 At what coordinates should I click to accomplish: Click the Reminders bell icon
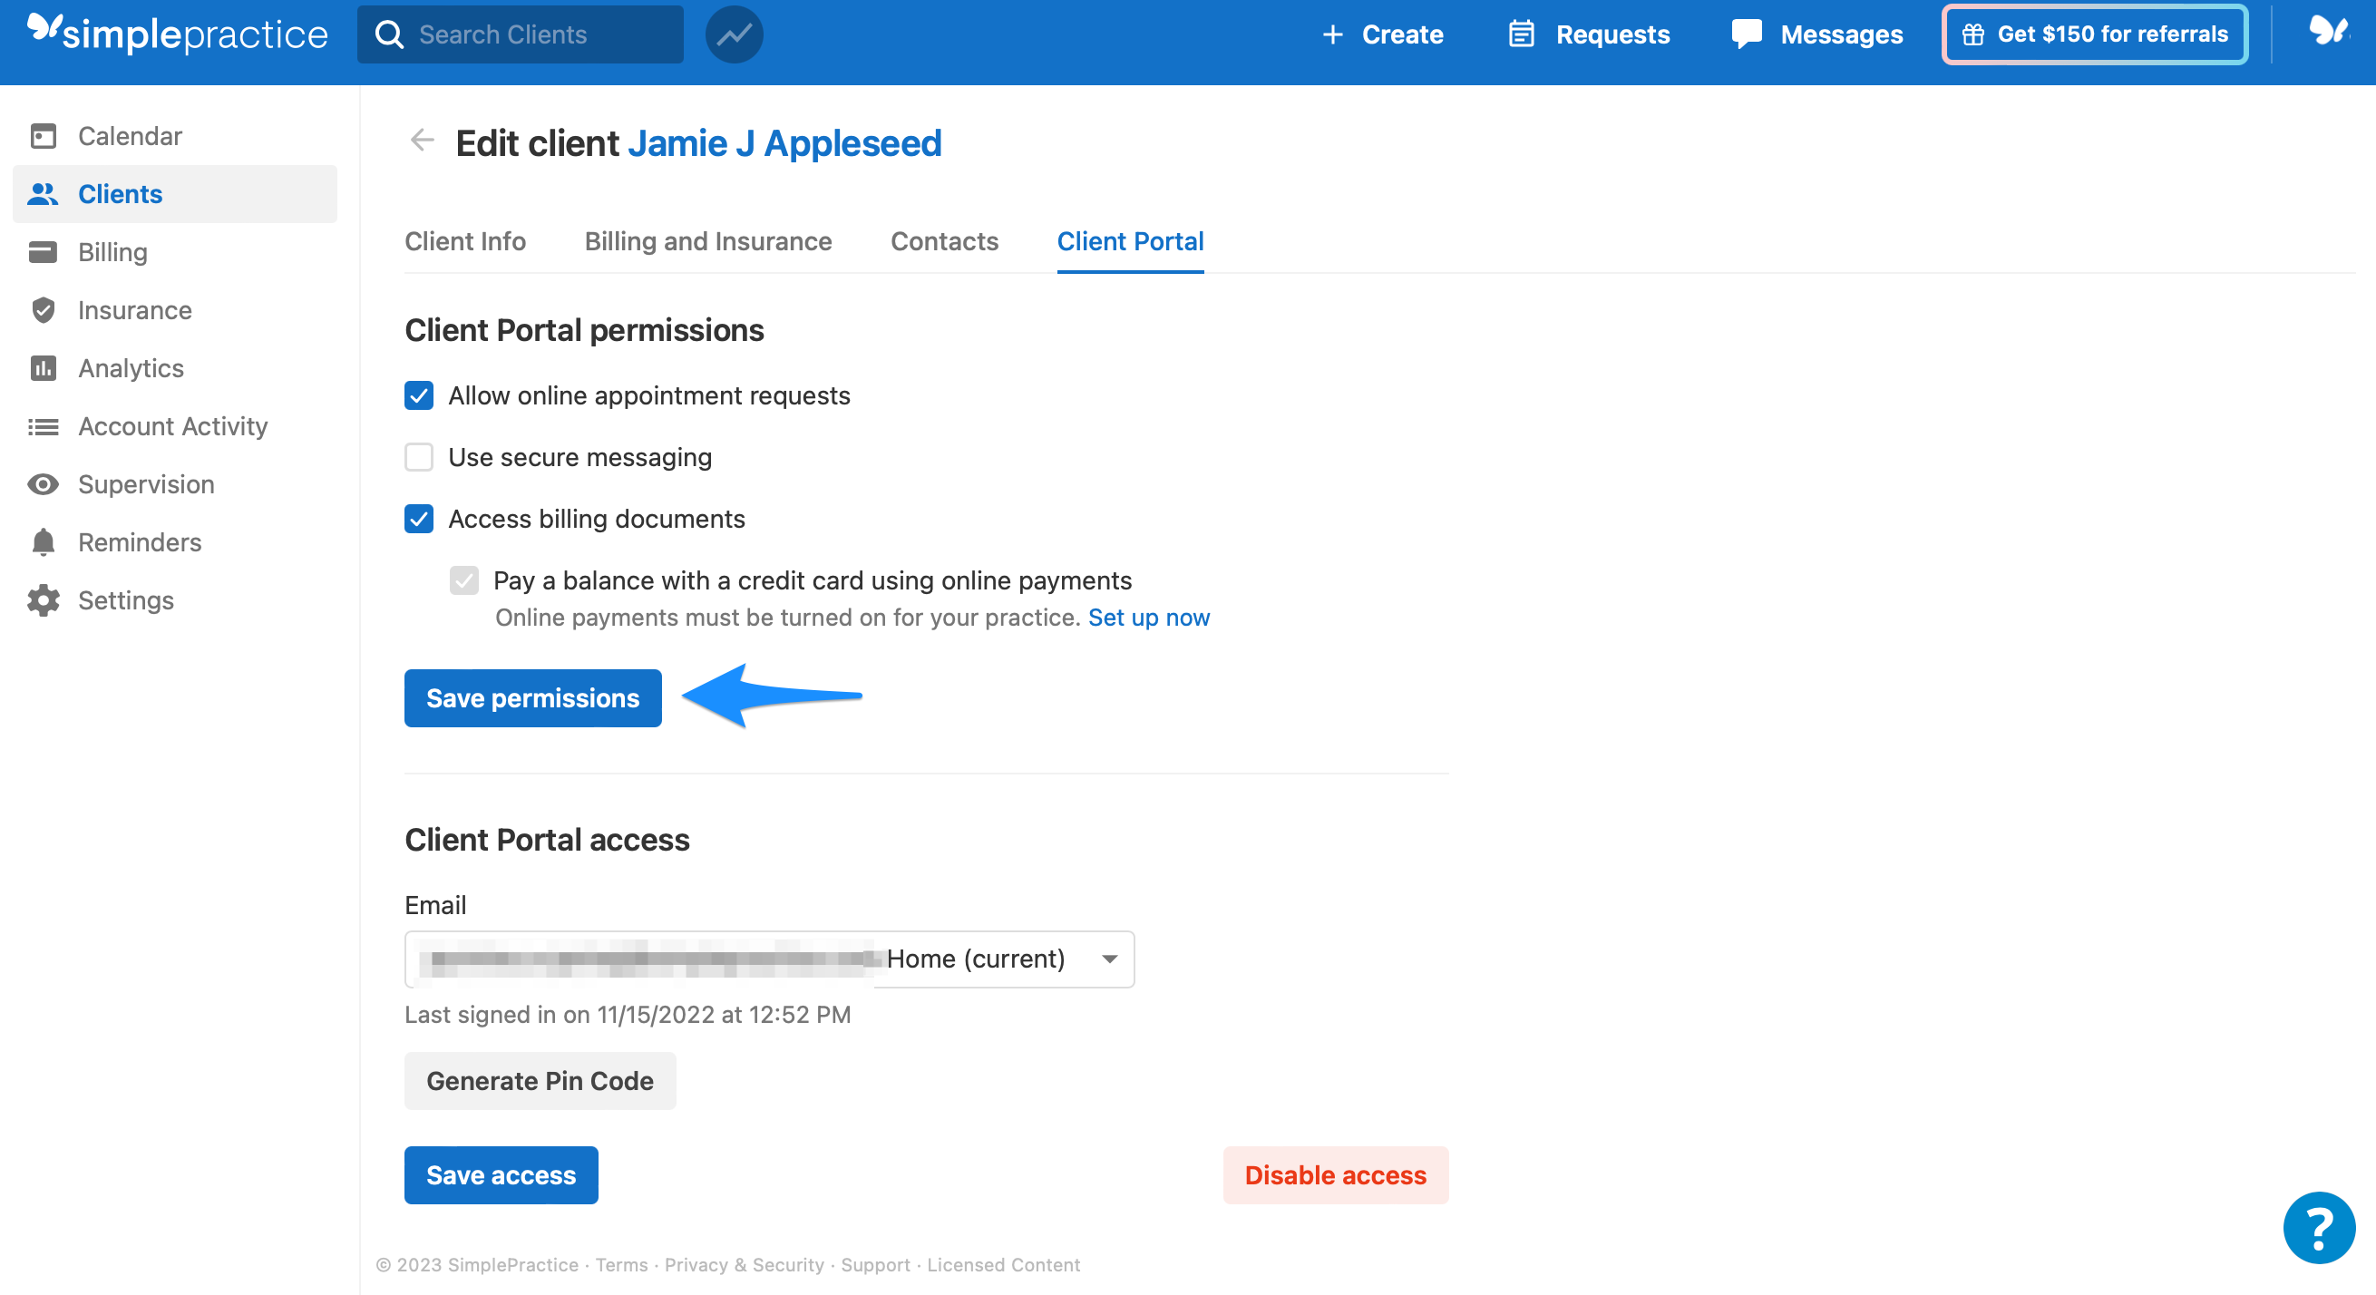click(44, 542)
